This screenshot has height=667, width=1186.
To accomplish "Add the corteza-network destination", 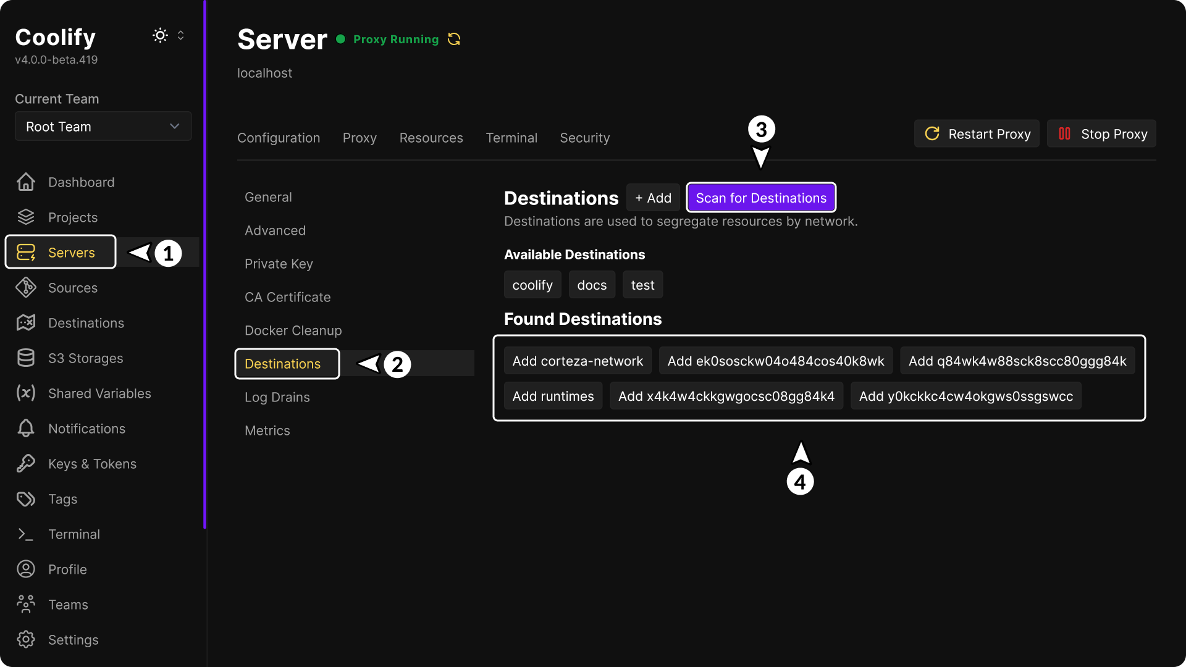I will pos(577,361).
